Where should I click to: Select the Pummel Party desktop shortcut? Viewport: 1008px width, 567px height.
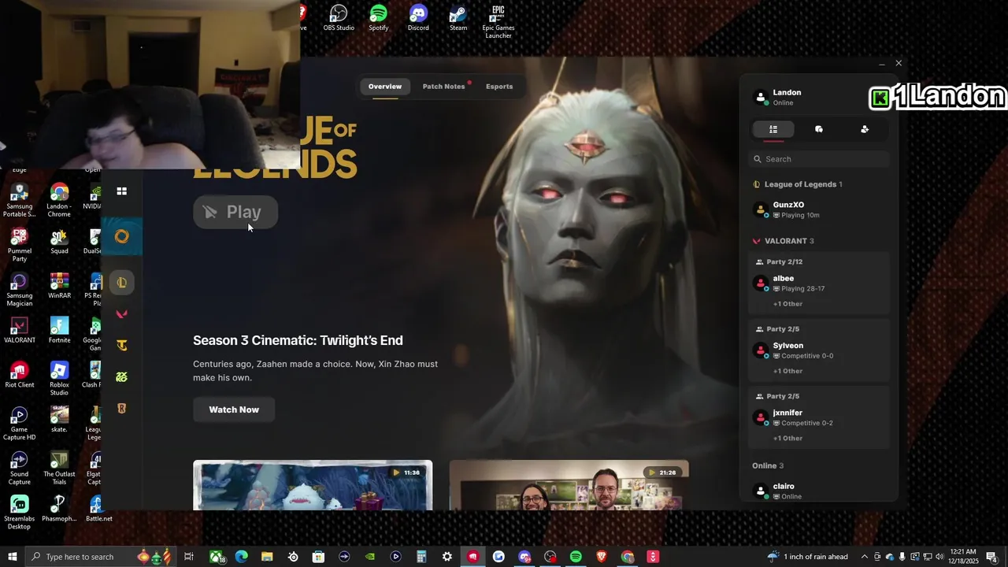coord(20,246)
